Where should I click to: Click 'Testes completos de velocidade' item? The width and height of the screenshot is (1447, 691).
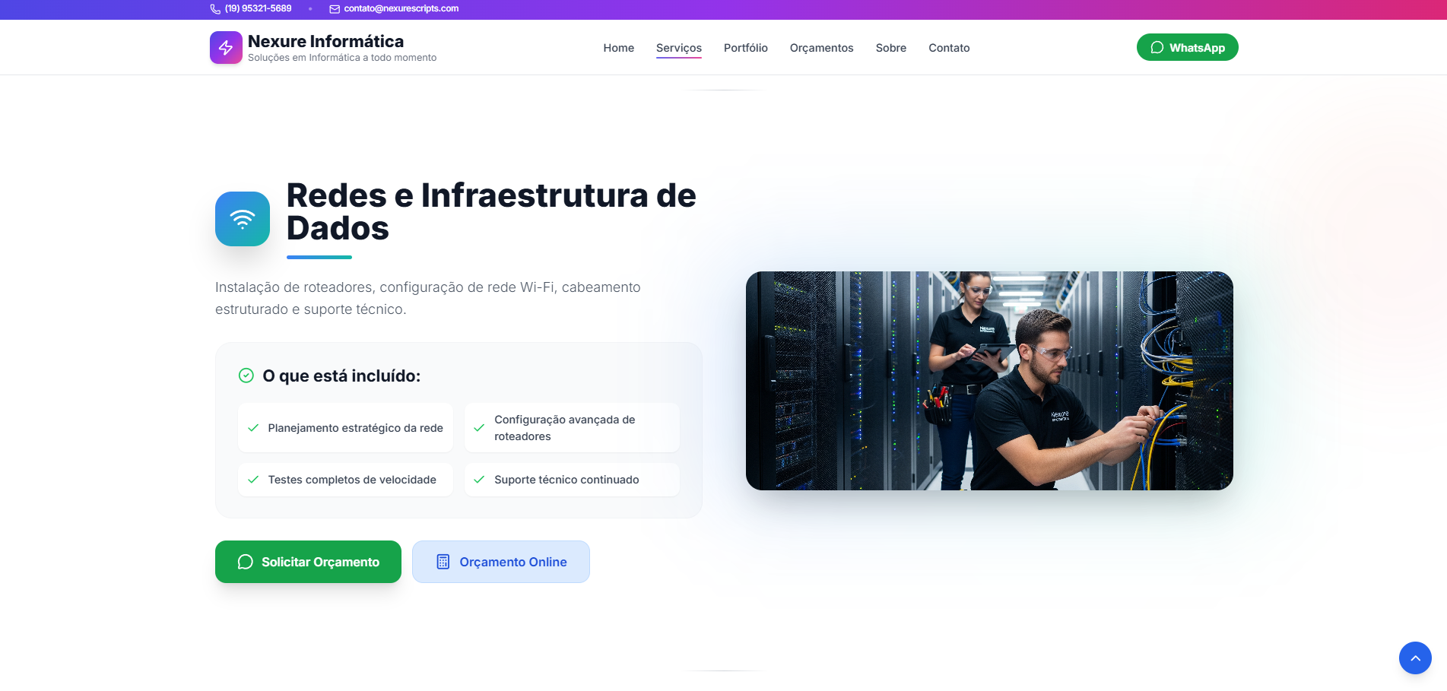[346, 480]
